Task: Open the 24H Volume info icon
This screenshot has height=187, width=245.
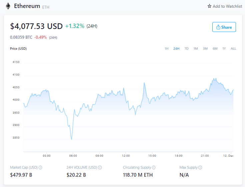Action: (x=100, y=167)
